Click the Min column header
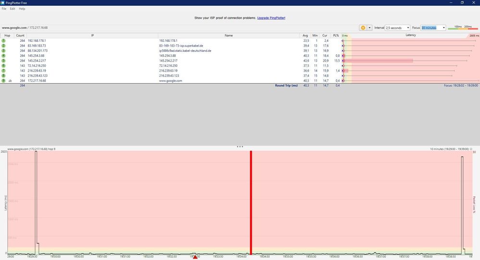 pos(315,36)
